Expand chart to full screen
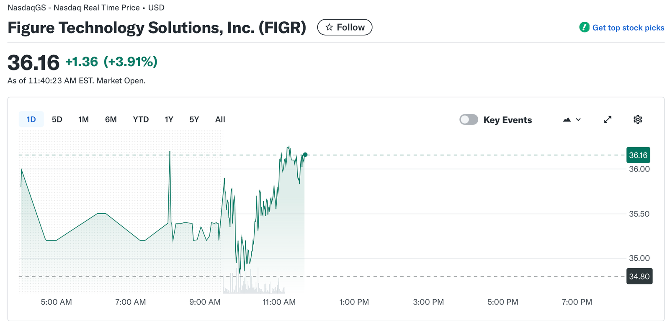Viewport: 670px width, 321px height. pyautogui.click(x=608, y=119)
